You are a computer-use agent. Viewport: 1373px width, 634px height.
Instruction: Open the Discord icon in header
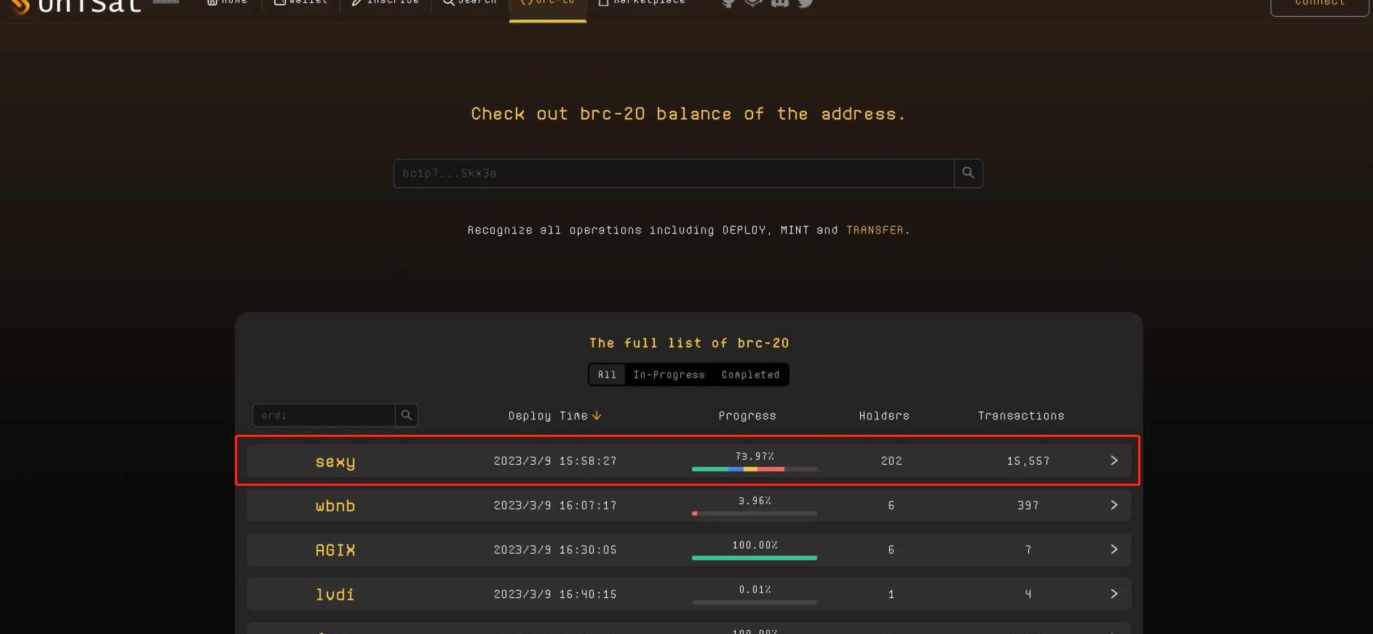tap(779, 3)
